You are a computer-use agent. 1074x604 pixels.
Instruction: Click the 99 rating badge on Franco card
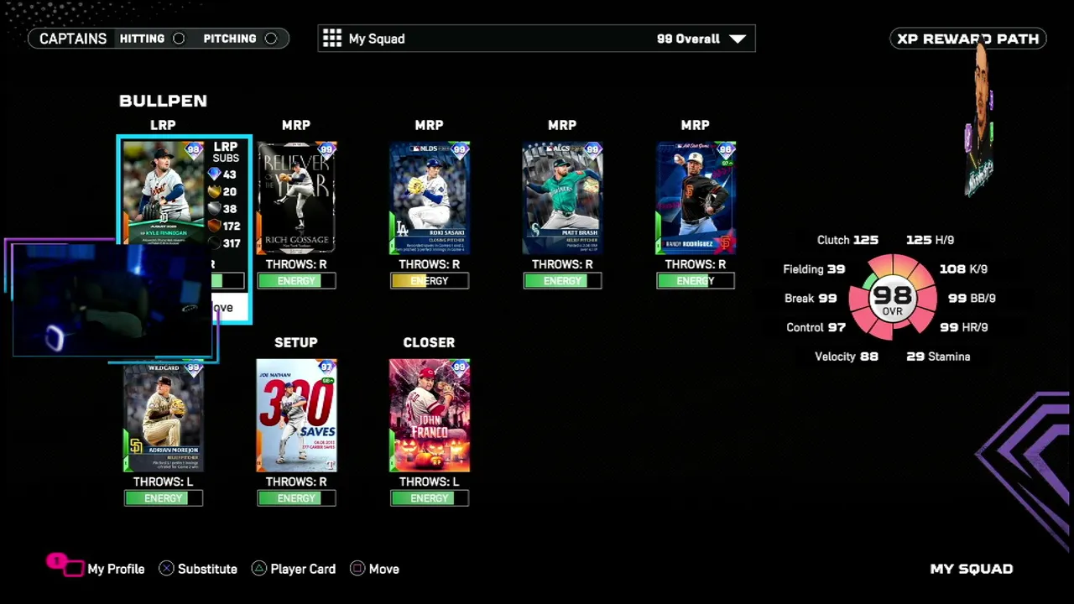pyautogui.click(x=459, y=368)
